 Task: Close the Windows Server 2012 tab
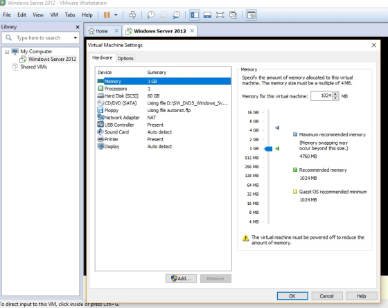192,31
